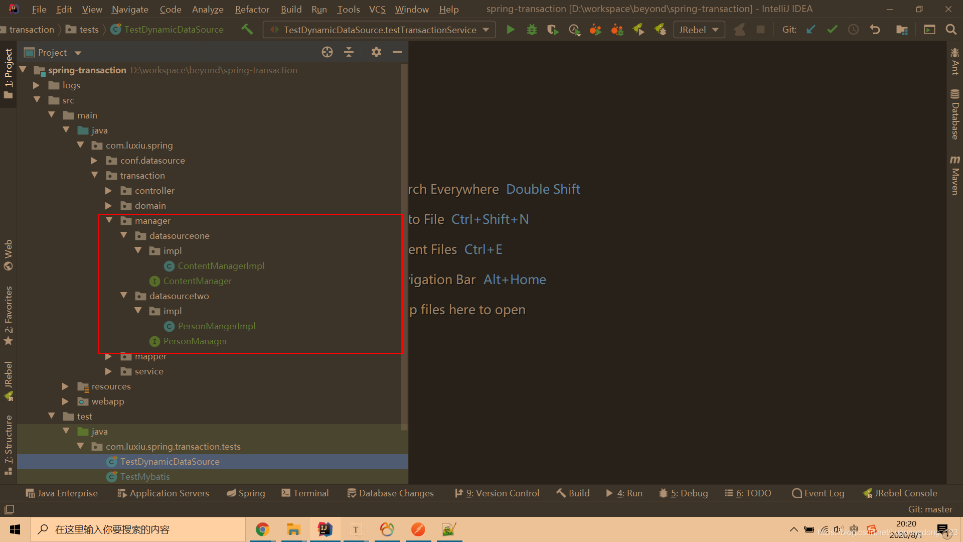Viewport: 963px width, 542px height.
Task: Select TestDynamicDataSource in test folder
Action: point(170,461)
